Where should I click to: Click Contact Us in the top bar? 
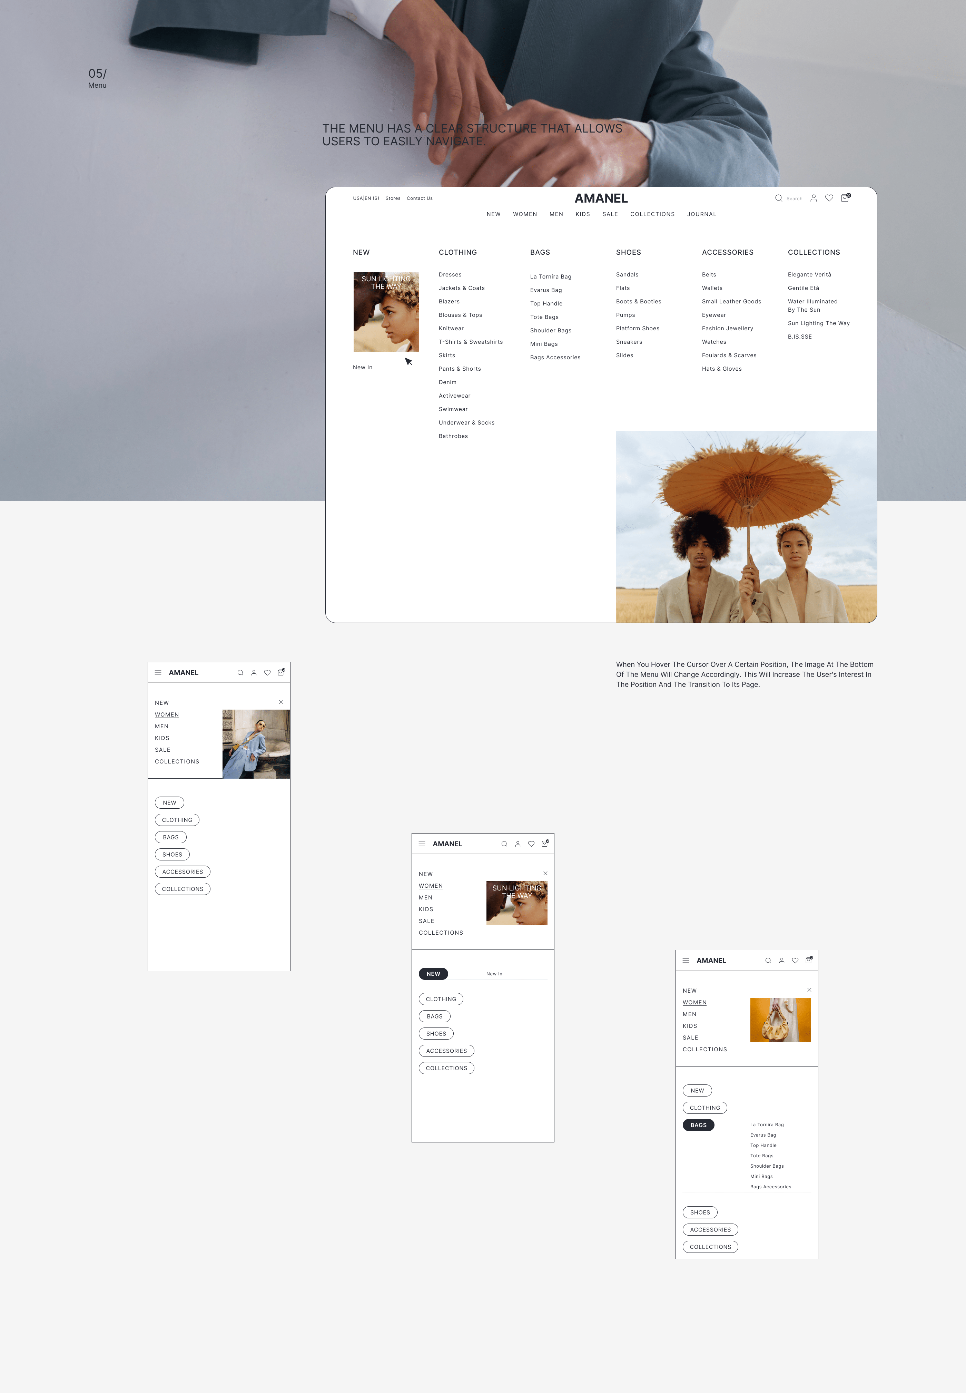420,198
